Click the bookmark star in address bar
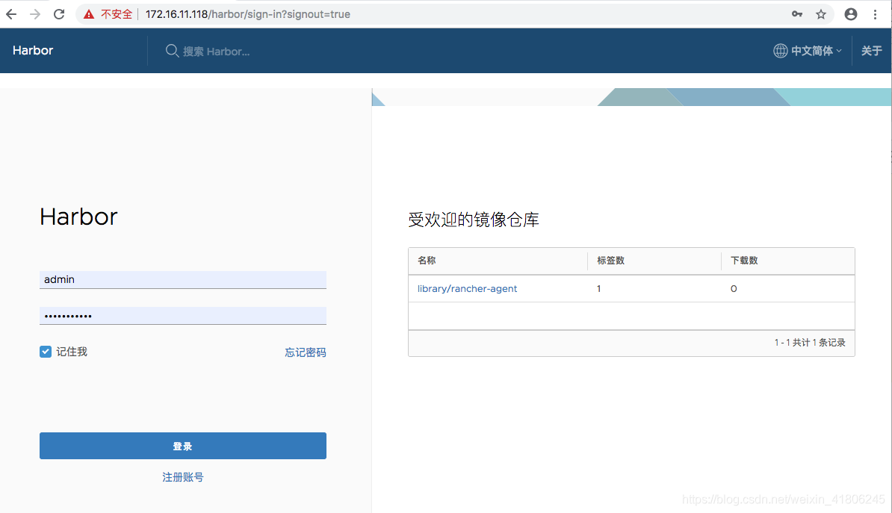The width and height of the screenshot is (892, 513). [822, 13]
